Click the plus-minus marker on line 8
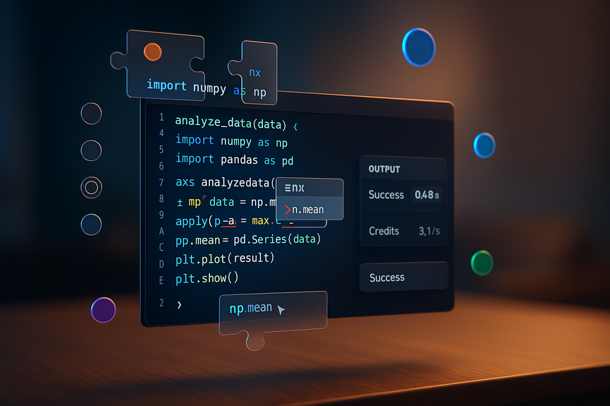Viewport: 610px width, 406px height. [x=180, y=203]
